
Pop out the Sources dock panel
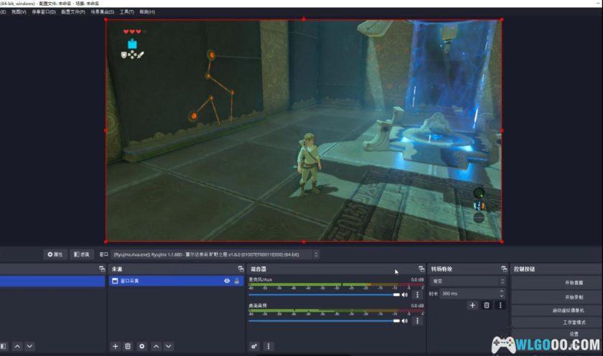(241, 269)
